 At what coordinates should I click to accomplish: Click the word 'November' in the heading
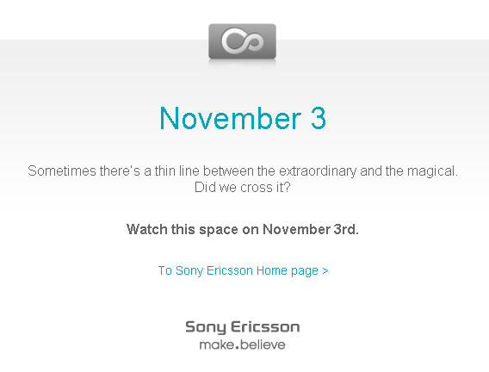(x=231, y=118)
